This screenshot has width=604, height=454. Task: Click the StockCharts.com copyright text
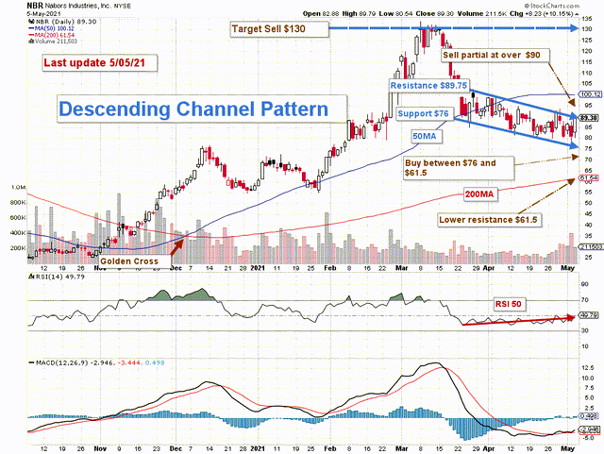click(552, 6)
